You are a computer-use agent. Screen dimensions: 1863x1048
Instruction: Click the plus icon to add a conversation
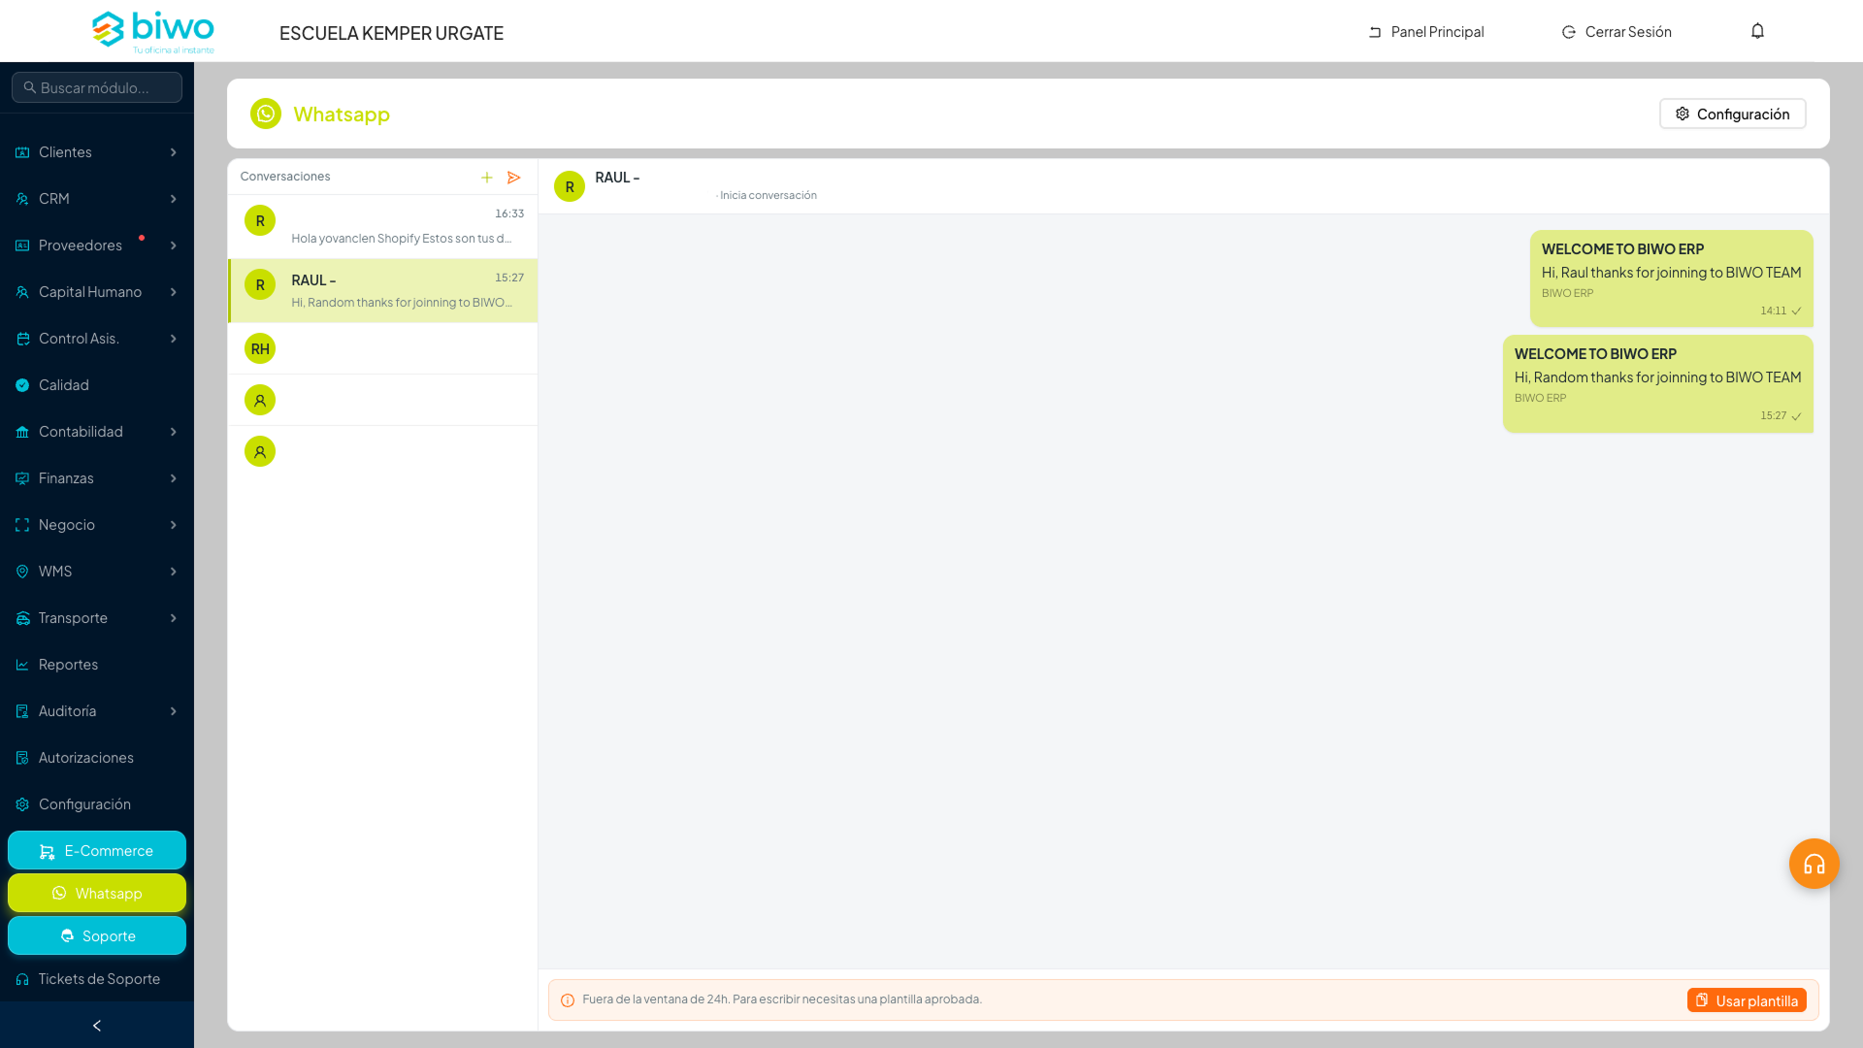tap(487, 178)
